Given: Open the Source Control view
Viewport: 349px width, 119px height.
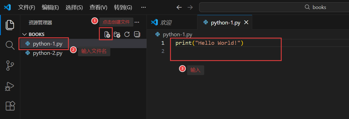Looking at the screenshot, I should (x=10, y=65).
